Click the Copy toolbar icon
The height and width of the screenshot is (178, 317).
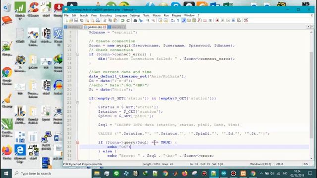coord(110,20)
